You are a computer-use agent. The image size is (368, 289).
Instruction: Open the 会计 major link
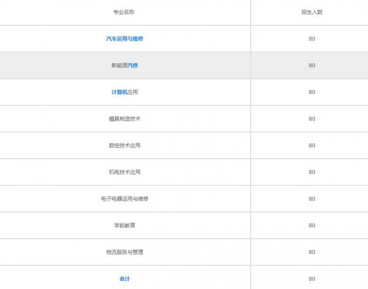click(125, 279)
